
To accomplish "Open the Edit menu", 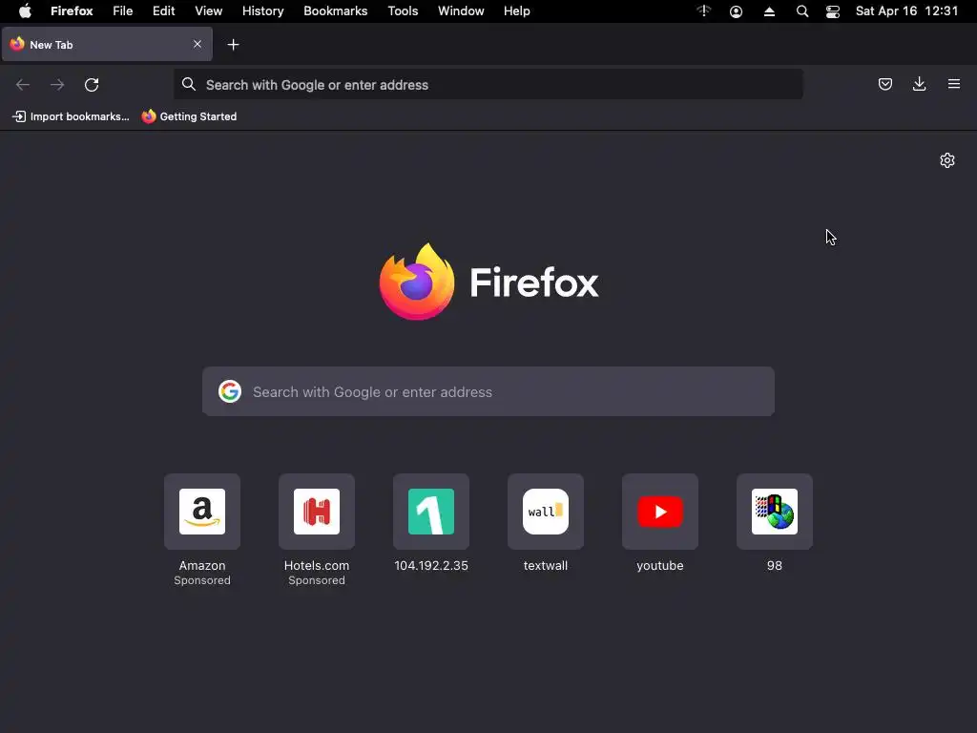I will click(x=164, y=11).
